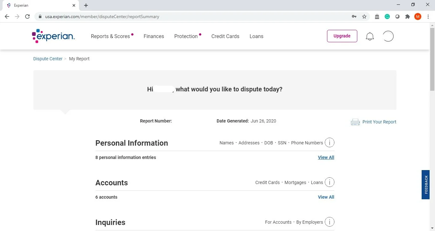Click the printer icon next to Print Your Report

[x=355, y=122]
